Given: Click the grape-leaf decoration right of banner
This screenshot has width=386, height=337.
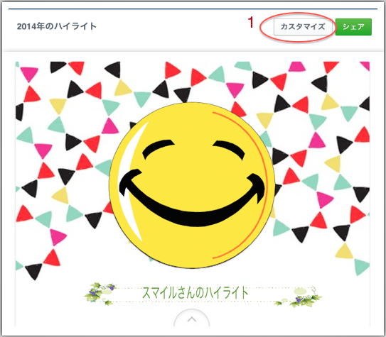Looking at the screenshot, I should [299, 297].
